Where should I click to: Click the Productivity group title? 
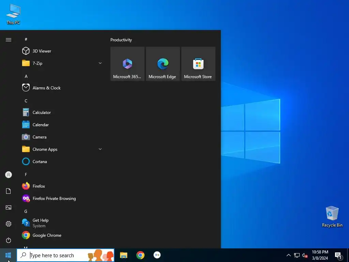(121, 40)
